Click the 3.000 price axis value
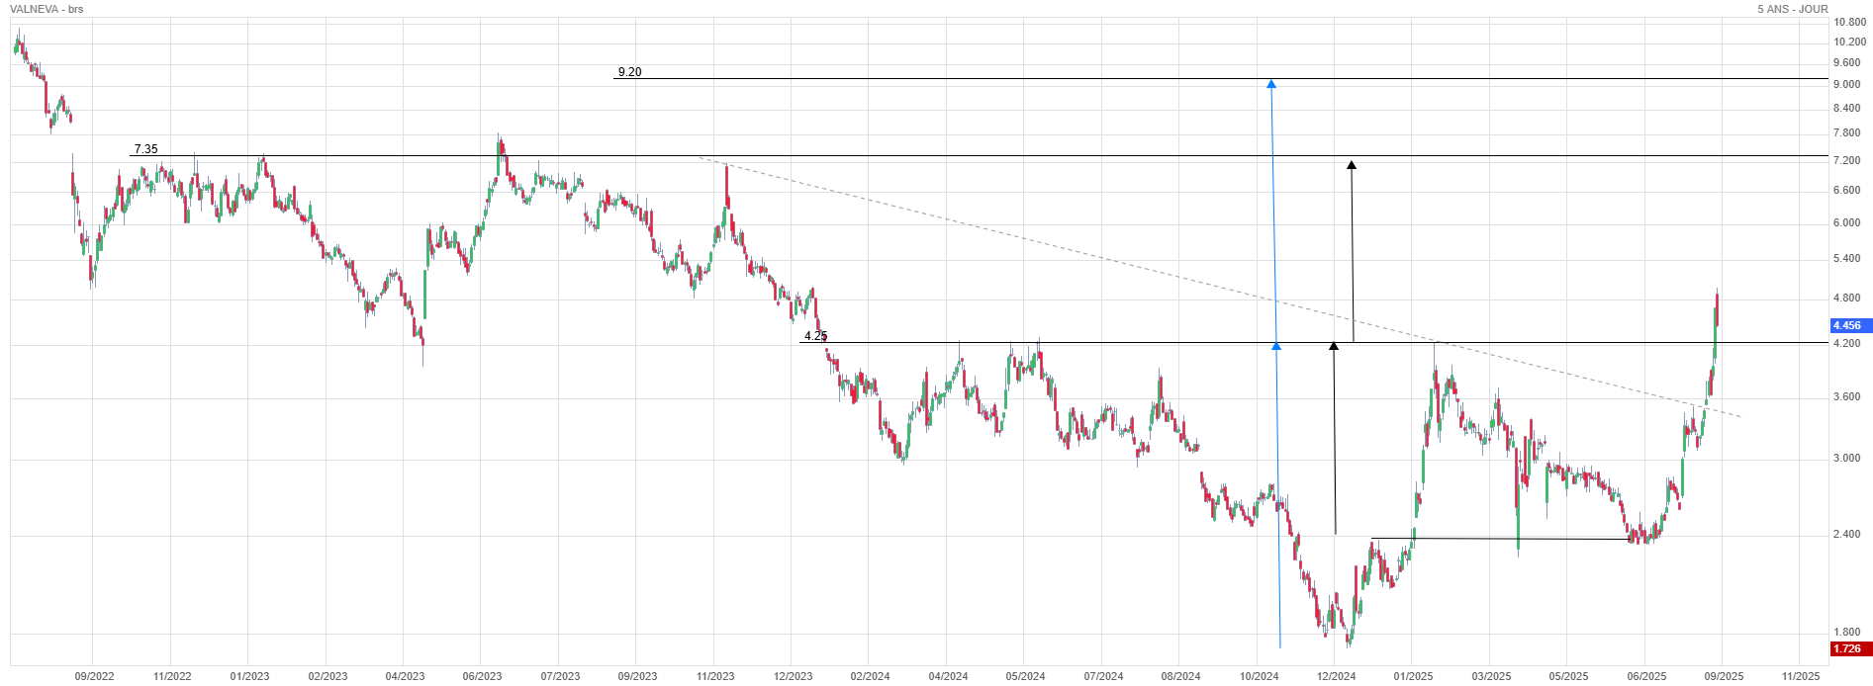The image size is (1873, 686). coord(1847,458)
